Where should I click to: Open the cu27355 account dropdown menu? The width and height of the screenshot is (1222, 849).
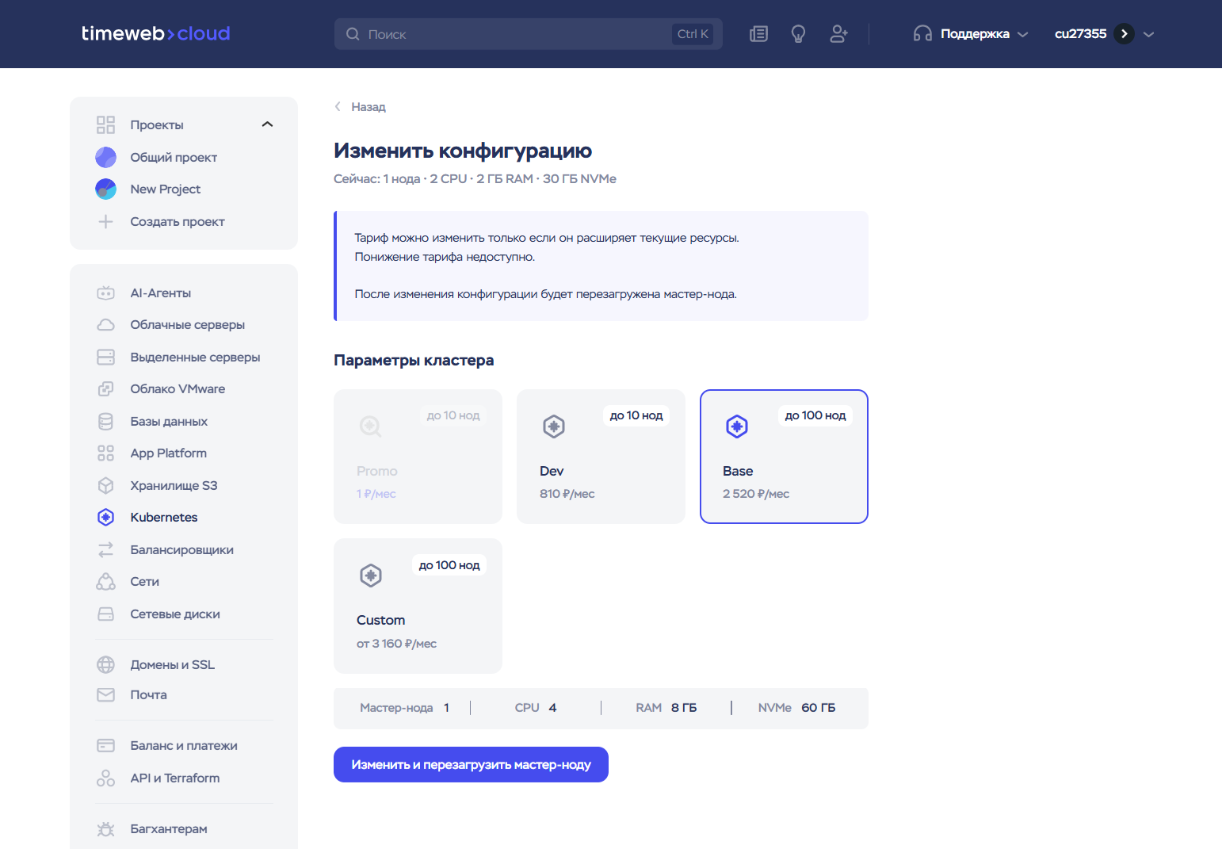[x=1103, y=34]
